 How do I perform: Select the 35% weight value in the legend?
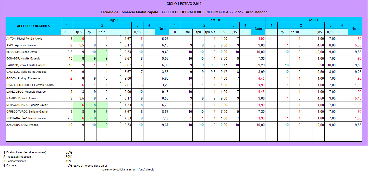point(69,153)
